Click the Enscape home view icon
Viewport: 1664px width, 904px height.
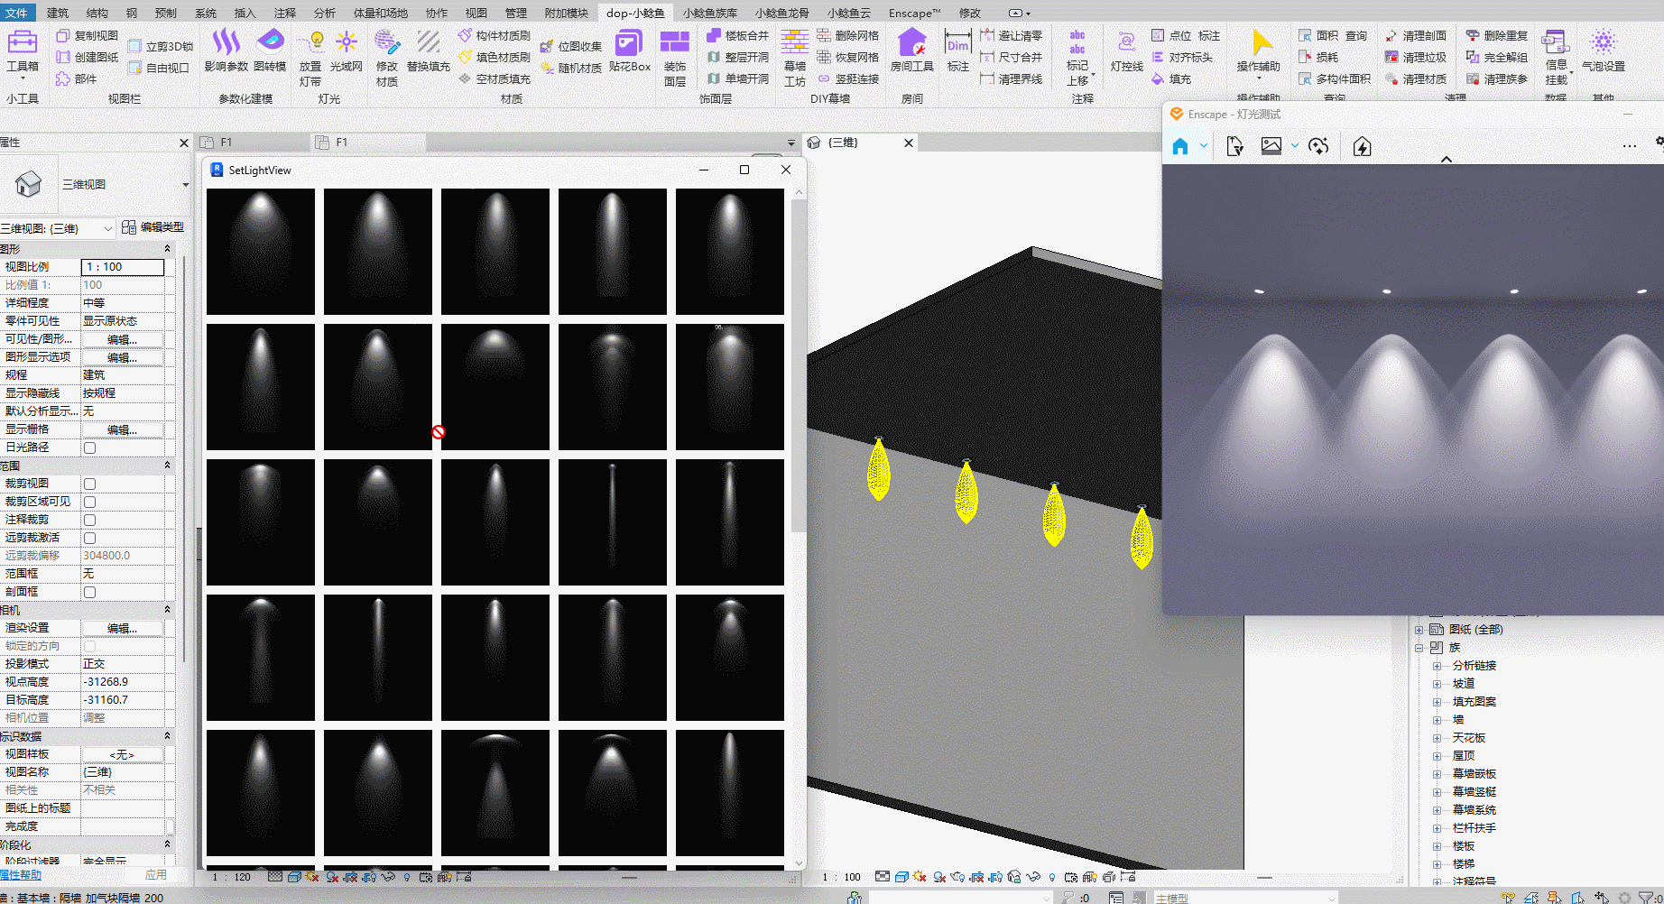tap(1180, 146)
